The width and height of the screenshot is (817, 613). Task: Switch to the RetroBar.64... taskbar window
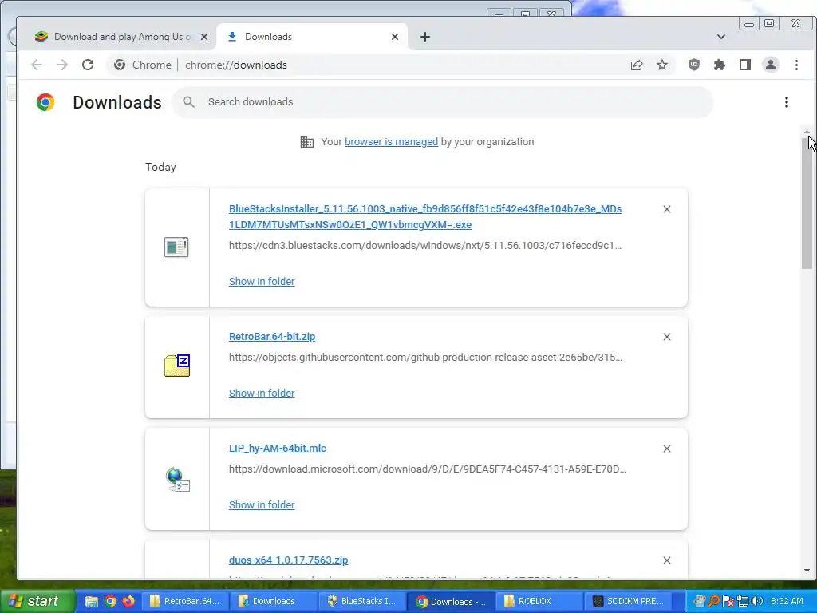(184, 601)
